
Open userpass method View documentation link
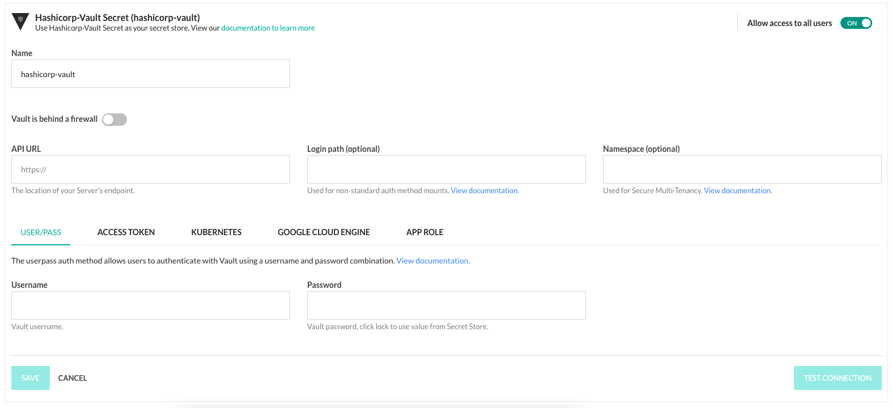(433, 261)
